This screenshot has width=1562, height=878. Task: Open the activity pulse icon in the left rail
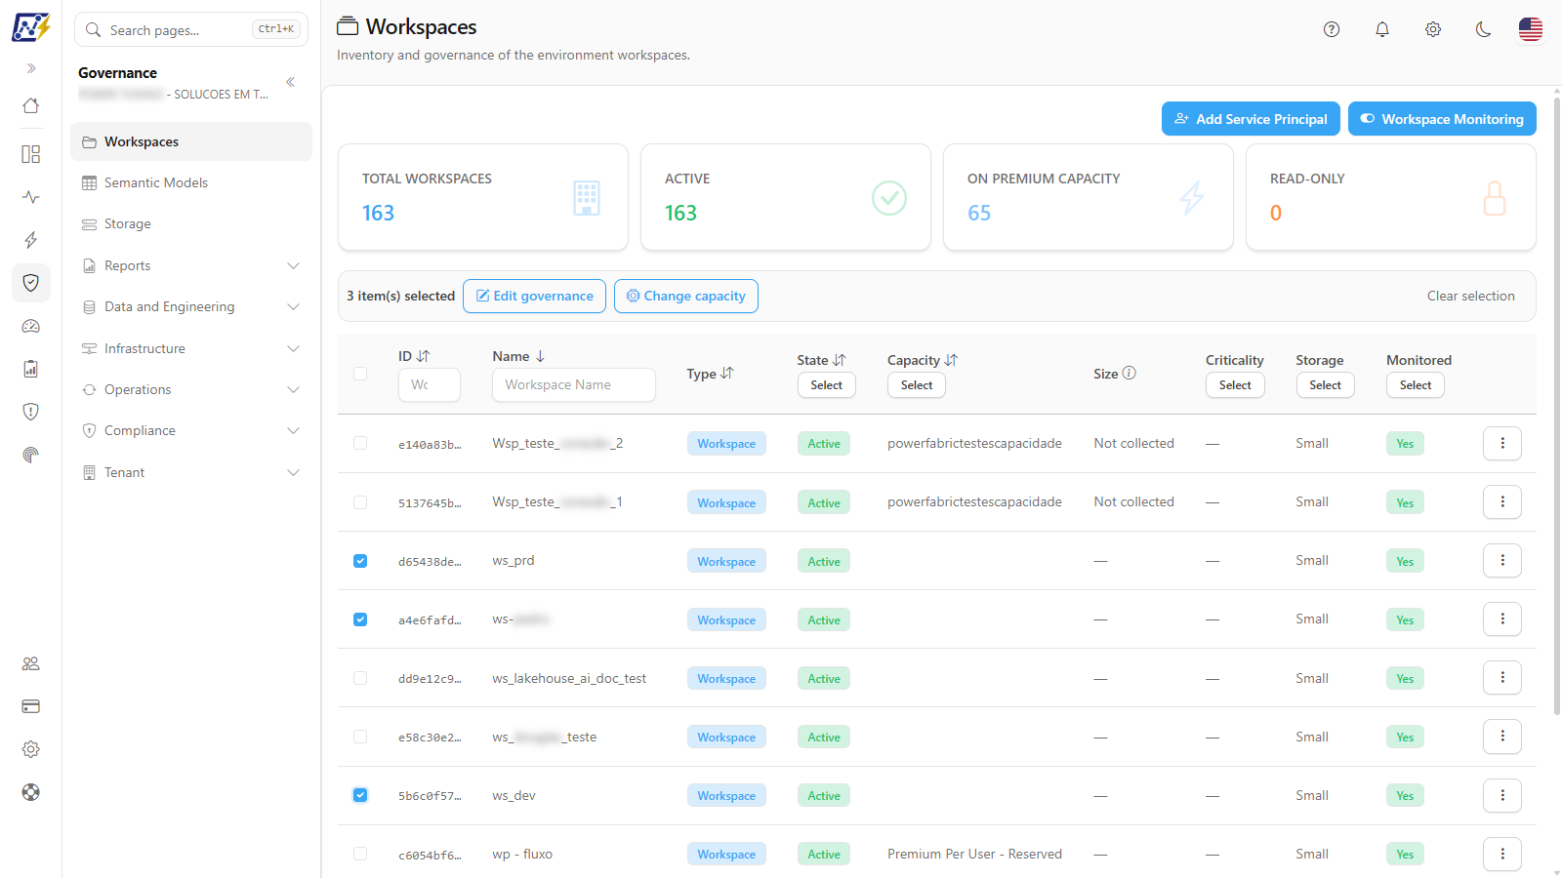coord(31,197)
